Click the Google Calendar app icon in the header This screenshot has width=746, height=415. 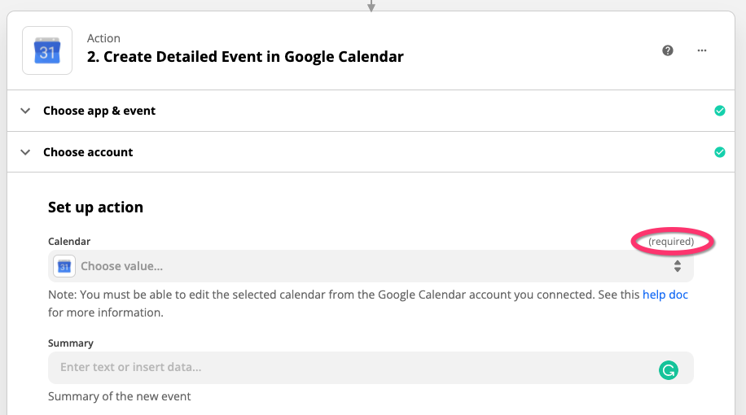pos(46,50)
